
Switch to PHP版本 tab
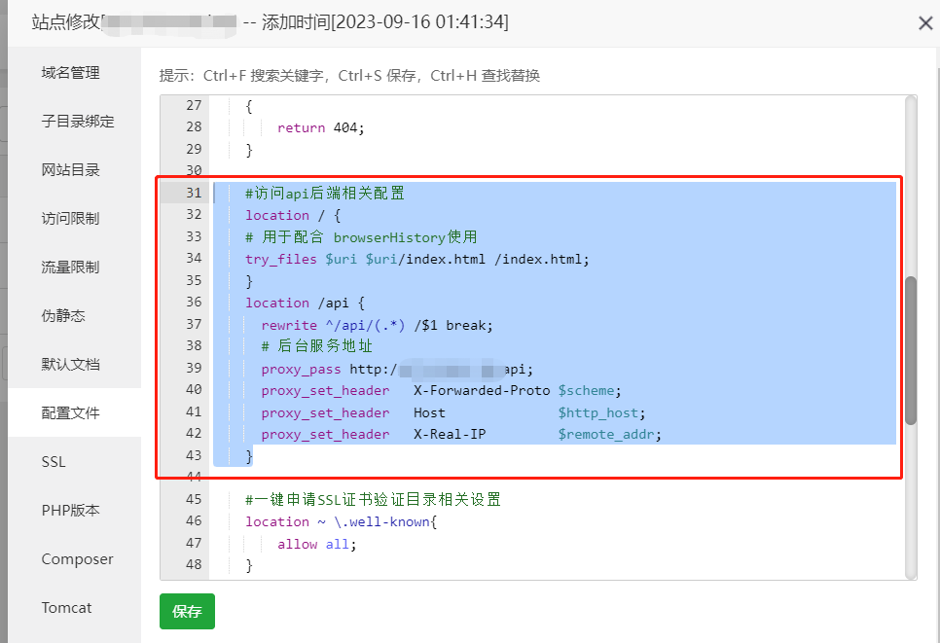coord(70,511)
